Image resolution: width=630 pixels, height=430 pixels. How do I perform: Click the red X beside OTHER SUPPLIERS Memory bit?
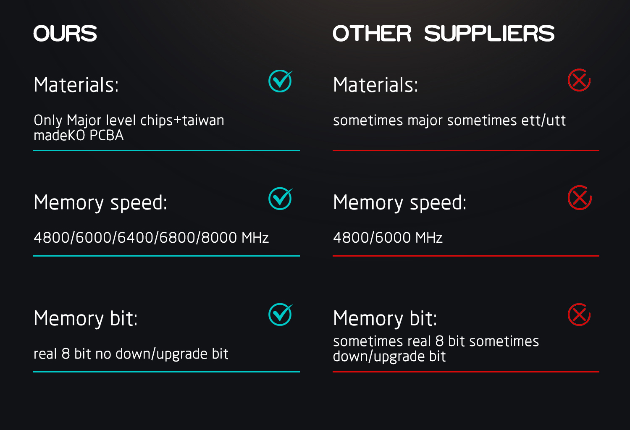coord(579,315)
